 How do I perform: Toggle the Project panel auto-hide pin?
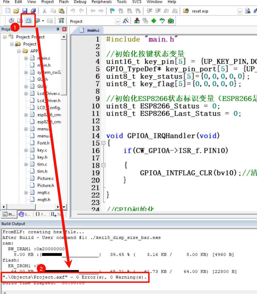[x=58, y=29]
